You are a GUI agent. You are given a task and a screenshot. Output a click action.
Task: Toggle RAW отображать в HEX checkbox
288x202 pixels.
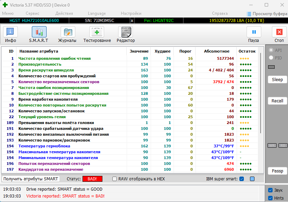click(x=114, y=179)
